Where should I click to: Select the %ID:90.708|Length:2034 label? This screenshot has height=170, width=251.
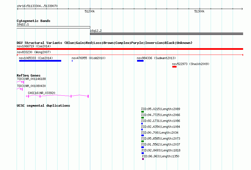(160, 133)
